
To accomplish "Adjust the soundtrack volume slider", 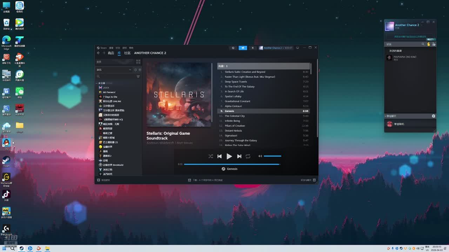I will 272,156.
